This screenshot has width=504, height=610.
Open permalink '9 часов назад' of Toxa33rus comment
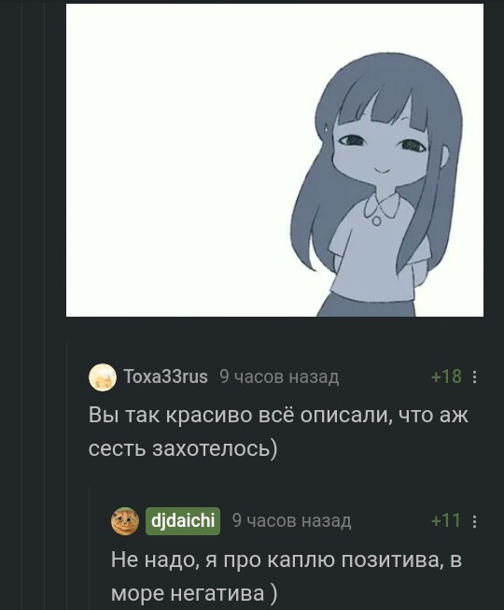click(x=279, y=376)
